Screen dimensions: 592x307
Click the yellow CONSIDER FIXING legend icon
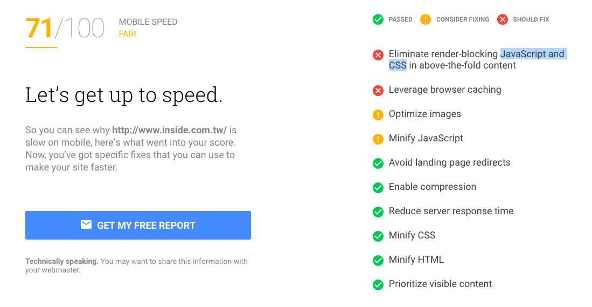pos(426,19)
